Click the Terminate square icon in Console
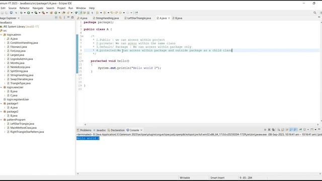Screen dimensions: 322x181 click(265, 130)
